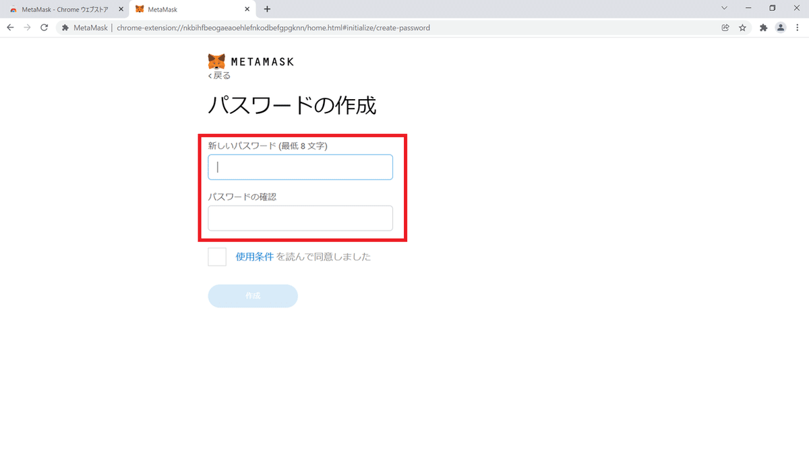This screenshot has width=809, height=455.
Task: Click the 新しいパスワード input field
Action: coord(300,166)
